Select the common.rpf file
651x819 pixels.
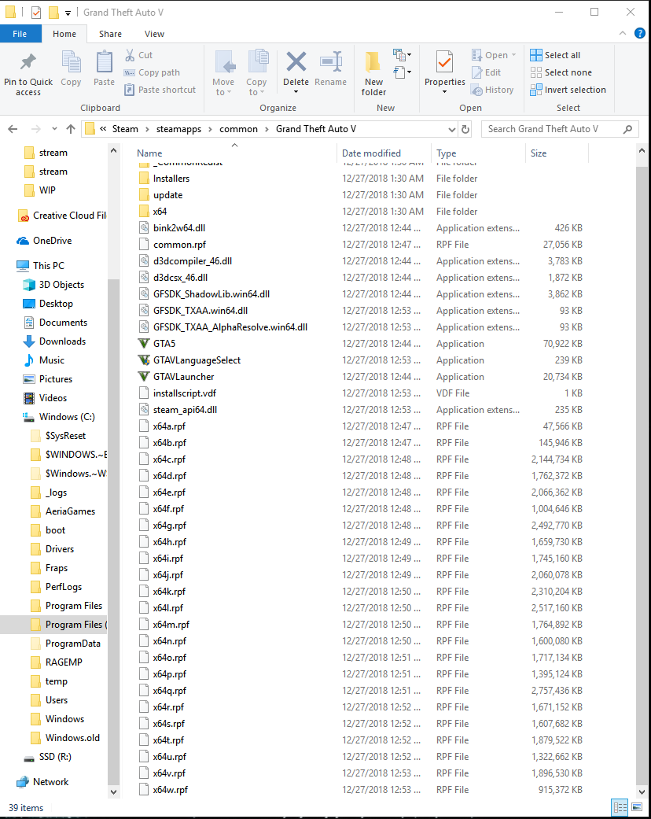[x=179, y=245]
